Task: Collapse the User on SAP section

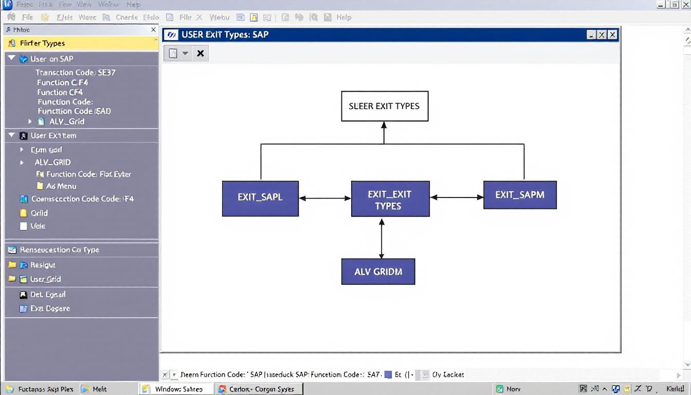Action: tap(11, 59)
